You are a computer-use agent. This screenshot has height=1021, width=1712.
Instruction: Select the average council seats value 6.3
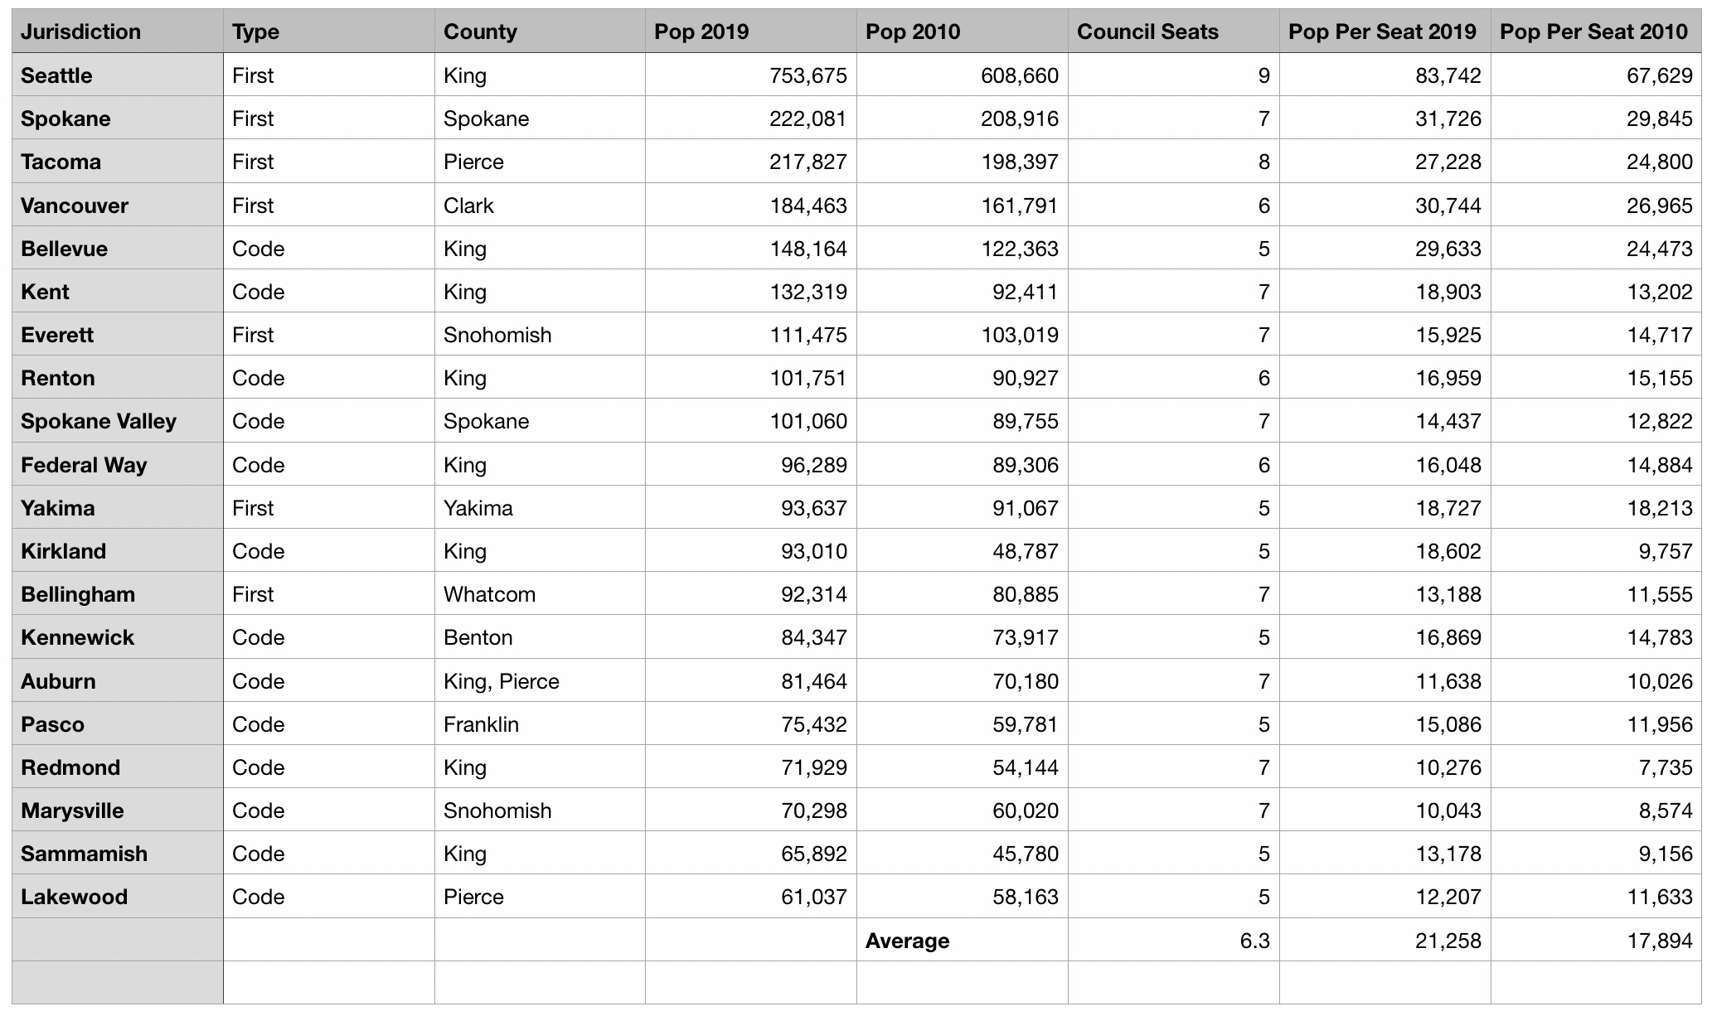[1254, 941]
